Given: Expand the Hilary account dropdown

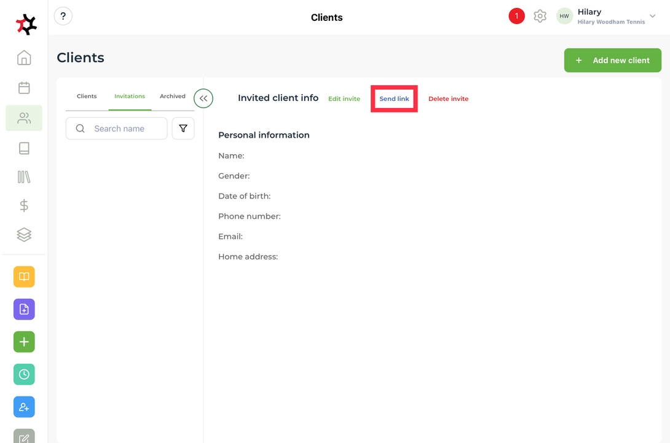Looking at the screenshot, I should [x=652, y=17].
